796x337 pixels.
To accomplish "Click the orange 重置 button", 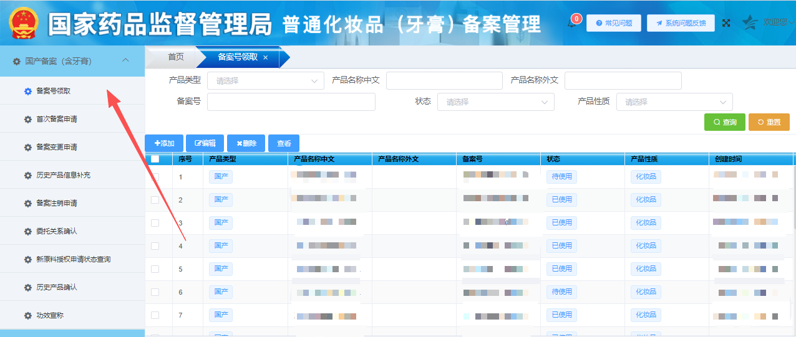I will pyautogui.click(x=769, y=122).
